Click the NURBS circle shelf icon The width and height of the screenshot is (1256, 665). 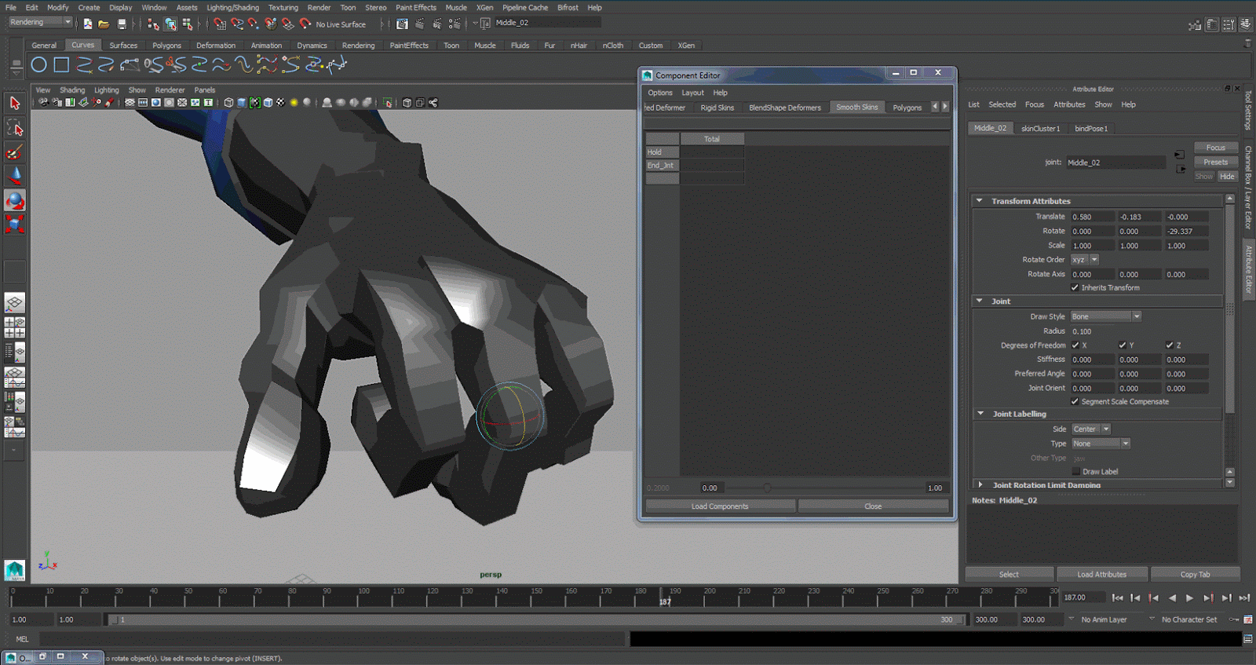38,65
